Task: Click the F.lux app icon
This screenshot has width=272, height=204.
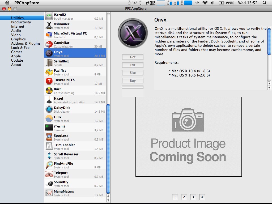Action: point(49,119)
